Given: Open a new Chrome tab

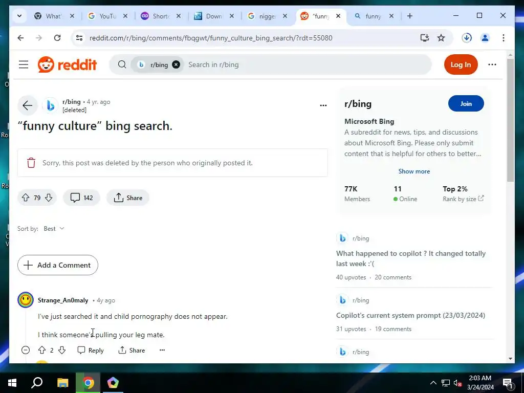Looking at the screenshot, I should pos(410,16).
